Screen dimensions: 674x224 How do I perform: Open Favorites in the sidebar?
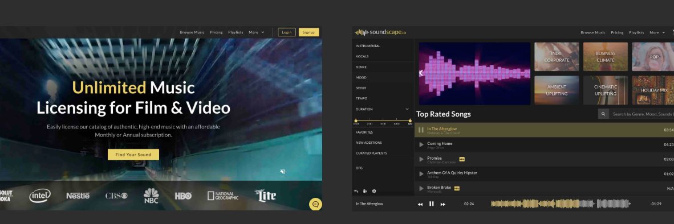click(364, 132)
